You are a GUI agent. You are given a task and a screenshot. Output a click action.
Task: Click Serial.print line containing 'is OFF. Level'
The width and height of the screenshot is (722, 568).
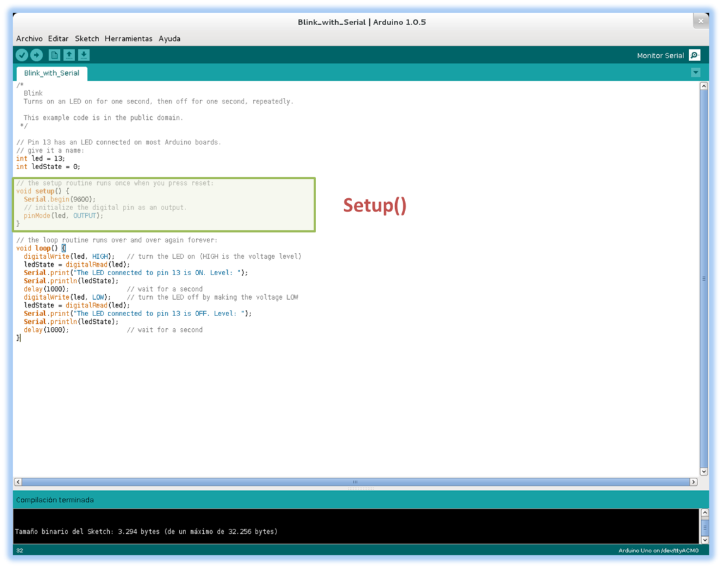click(138, 314)
